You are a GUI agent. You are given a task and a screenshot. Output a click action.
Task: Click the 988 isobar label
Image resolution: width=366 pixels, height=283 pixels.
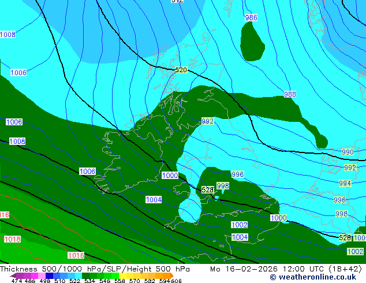click(290, 94)
